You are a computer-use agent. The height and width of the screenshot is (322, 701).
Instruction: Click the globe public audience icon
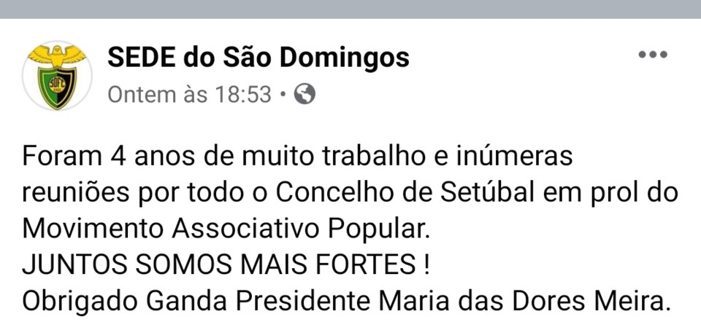coord(304,94)
